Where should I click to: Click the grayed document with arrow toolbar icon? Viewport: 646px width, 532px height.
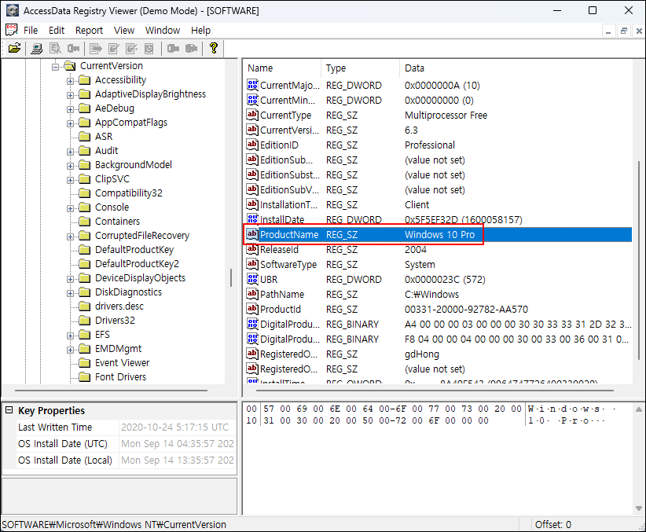[96, 49]
